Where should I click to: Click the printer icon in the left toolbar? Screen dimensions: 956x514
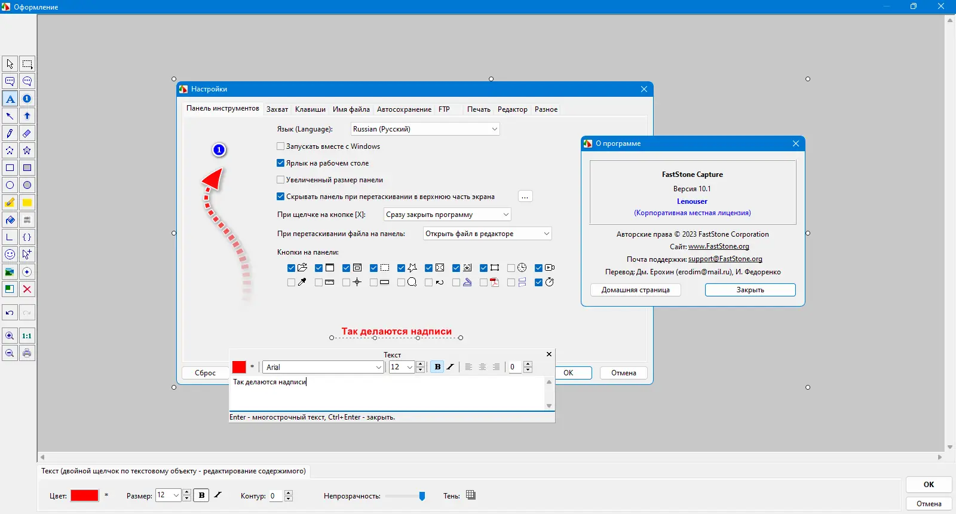[27, 353]
